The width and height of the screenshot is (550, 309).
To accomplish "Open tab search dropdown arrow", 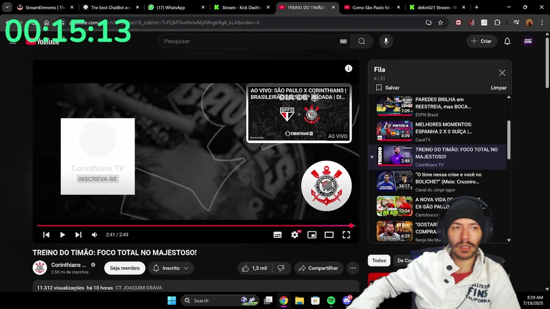I will (x=7, y=7).
